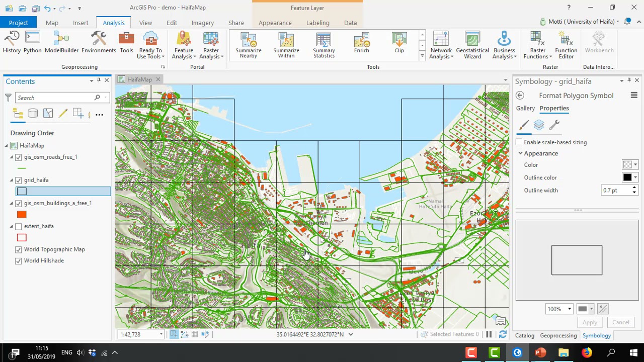Viewport: 644px width, 362px height.
Task: List contents by selection
Action: point(48,114)
